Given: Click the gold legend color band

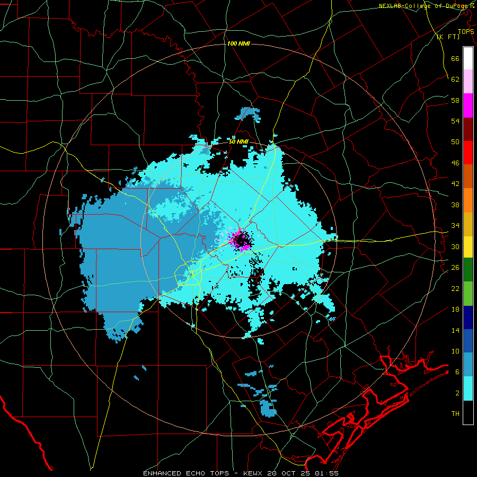Looking at the screenshot, I should 468,224.
